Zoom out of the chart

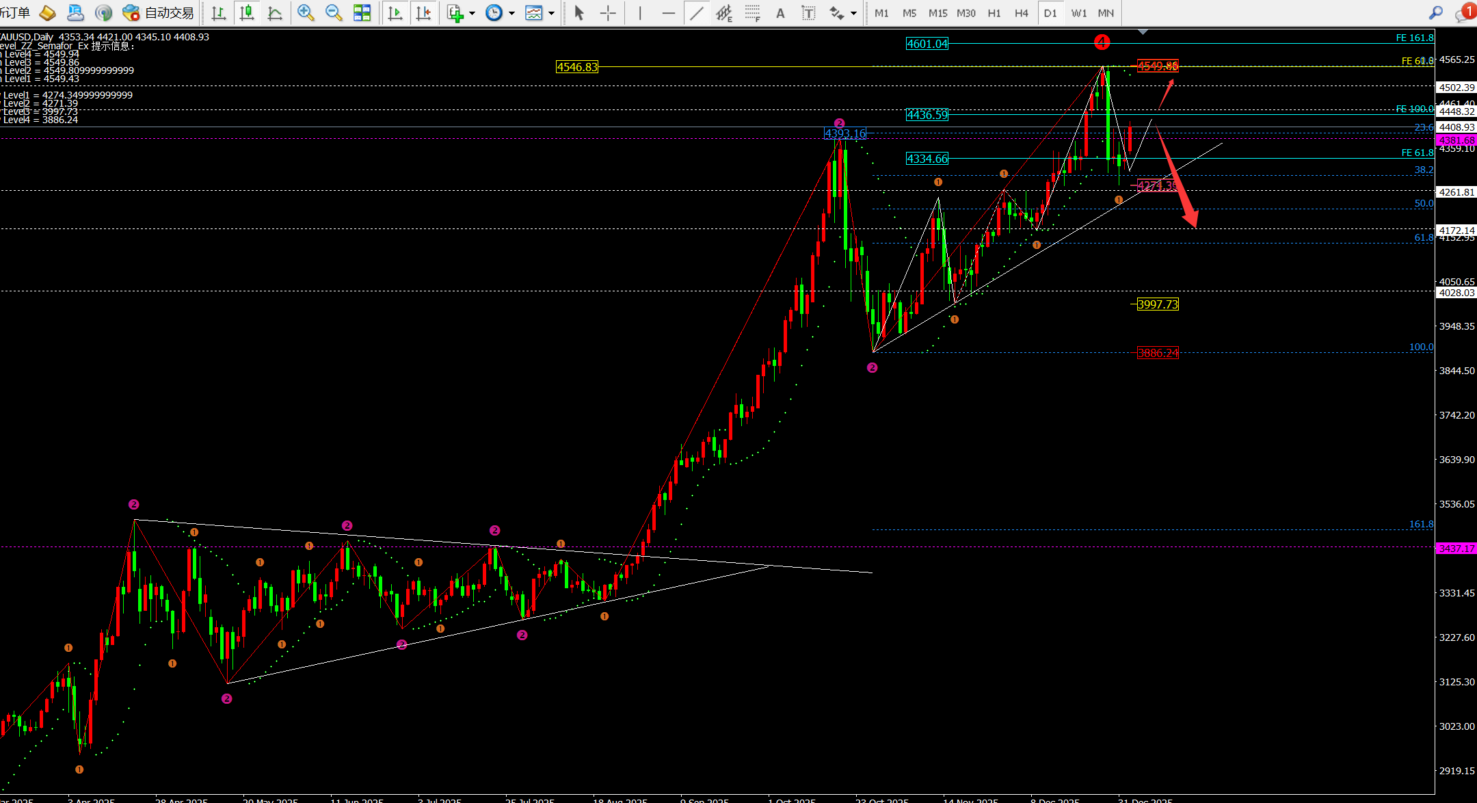coord(334,13)
